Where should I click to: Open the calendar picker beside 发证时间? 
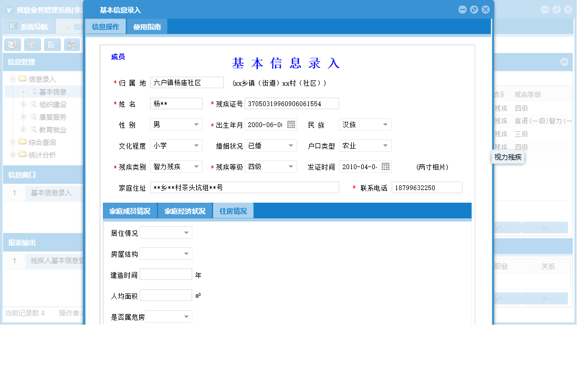386,166
